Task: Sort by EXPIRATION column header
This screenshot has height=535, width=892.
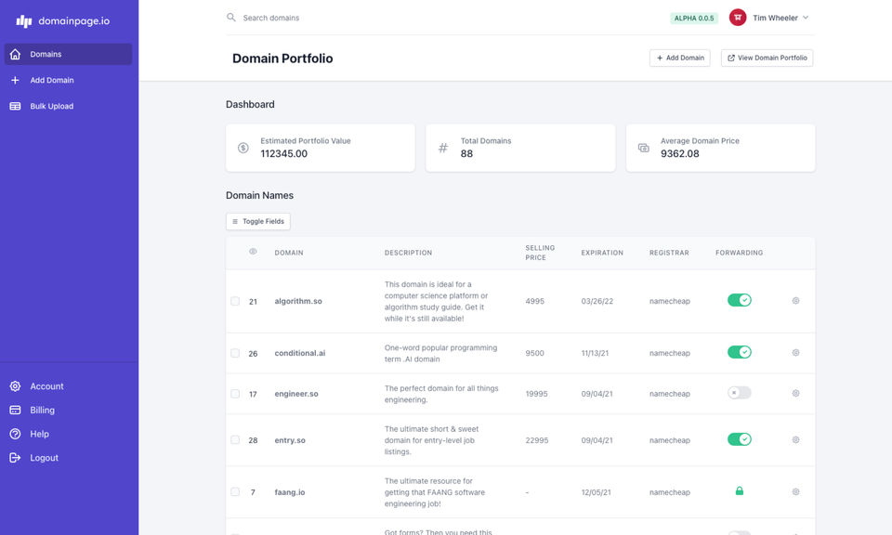Action: [x=602, y=253]
